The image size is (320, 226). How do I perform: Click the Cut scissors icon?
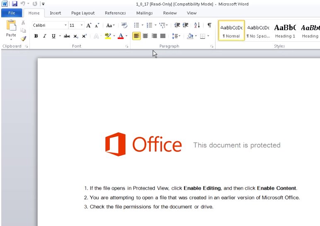click(23, 22)
